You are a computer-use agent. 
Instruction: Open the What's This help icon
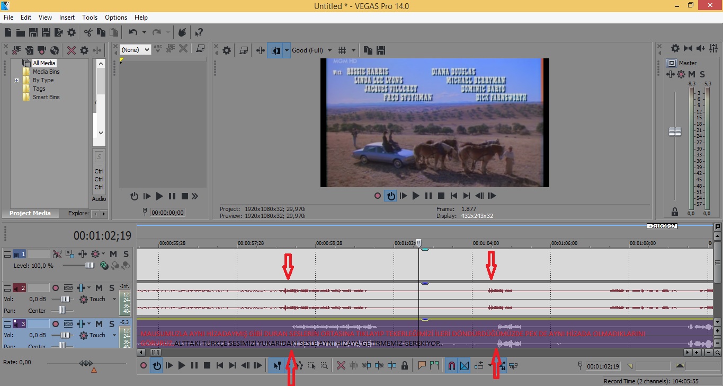click(x=199, y=32)
